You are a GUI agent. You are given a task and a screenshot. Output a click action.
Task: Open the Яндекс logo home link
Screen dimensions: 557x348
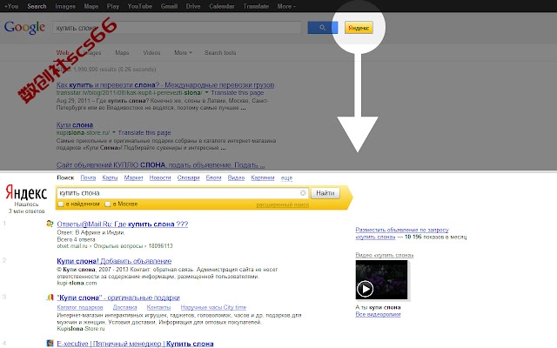(x=26, y=193)
